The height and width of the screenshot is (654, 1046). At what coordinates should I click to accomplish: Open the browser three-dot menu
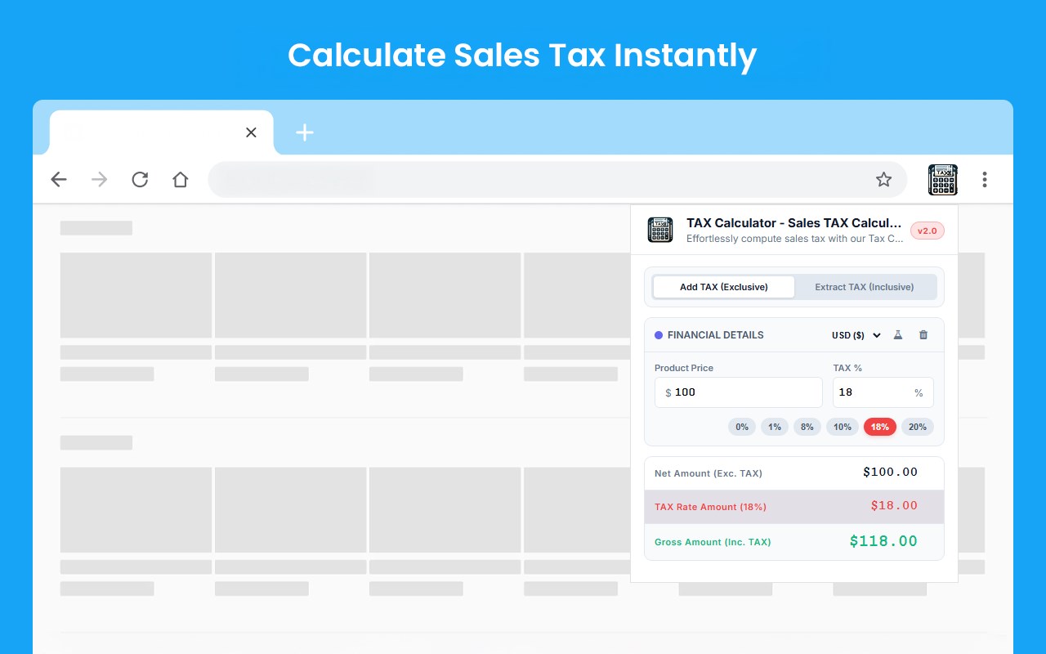coord(985,180)
